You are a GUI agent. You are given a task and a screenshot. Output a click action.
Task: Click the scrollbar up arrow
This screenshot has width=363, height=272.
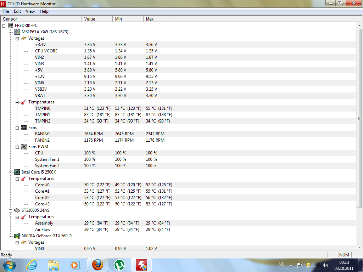point(359,25)
